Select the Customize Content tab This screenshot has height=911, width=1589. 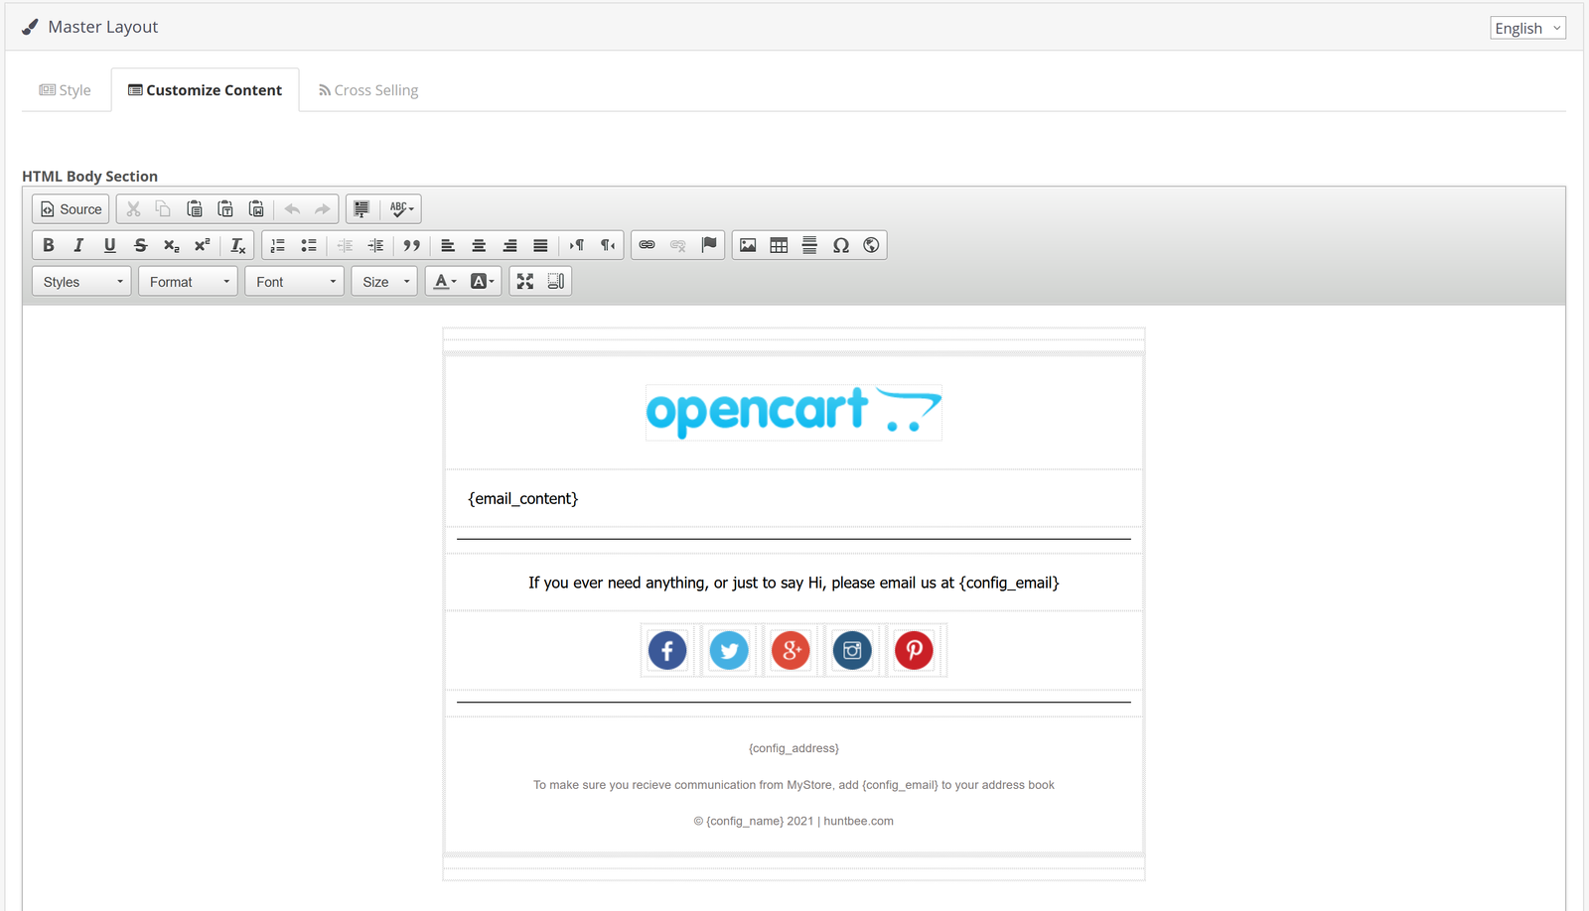(x=205, y=90)
